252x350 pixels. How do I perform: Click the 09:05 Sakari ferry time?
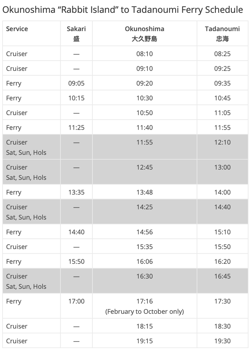point(77,83)
